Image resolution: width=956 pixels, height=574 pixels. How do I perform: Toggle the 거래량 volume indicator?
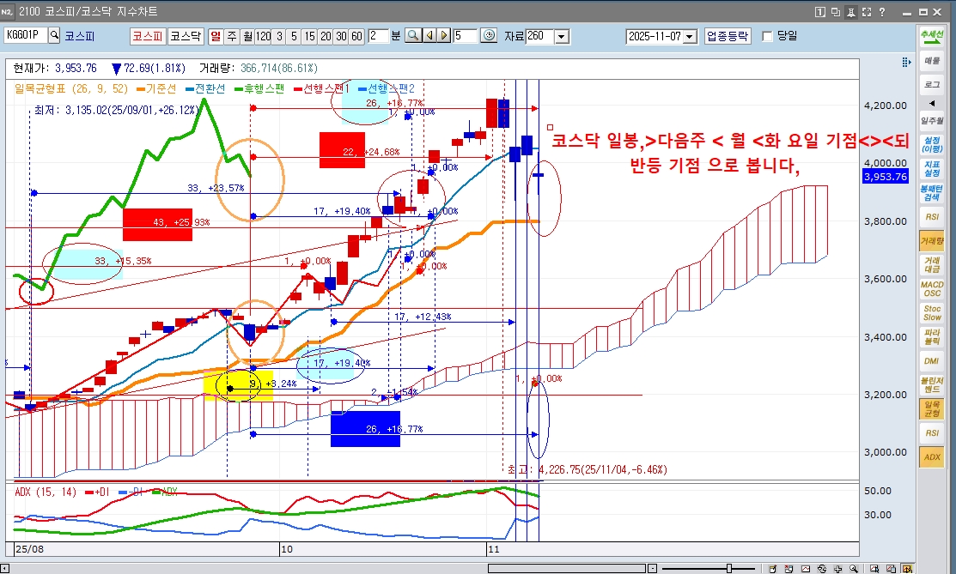pyautogui.click(x=931, y=240)
